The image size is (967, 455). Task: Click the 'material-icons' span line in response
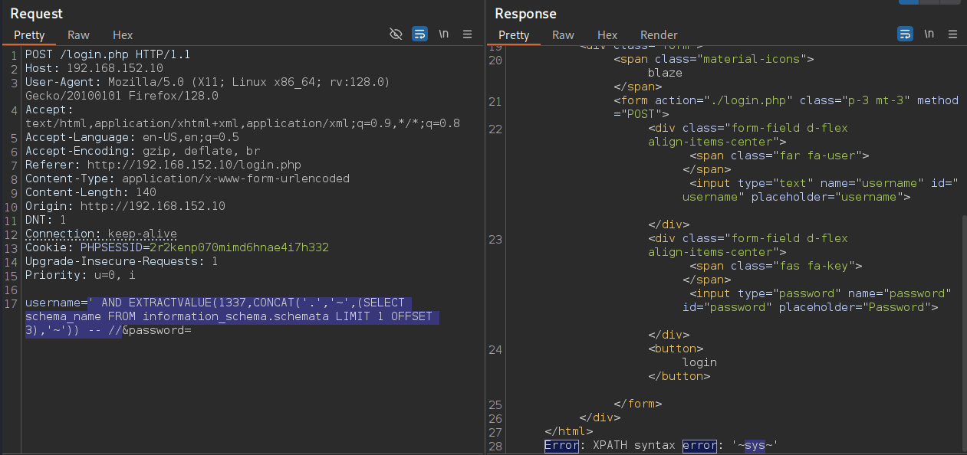coord(713,59)
